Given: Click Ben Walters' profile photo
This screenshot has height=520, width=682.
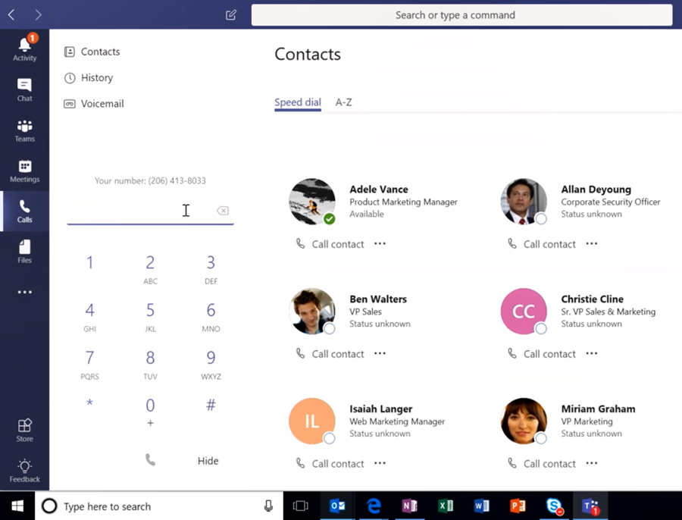Looking at the screenshot, I should pyautogui.click(x=312, y=311).
